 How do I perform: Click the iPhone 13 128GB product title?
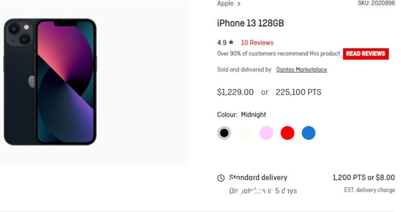(250, 23)
